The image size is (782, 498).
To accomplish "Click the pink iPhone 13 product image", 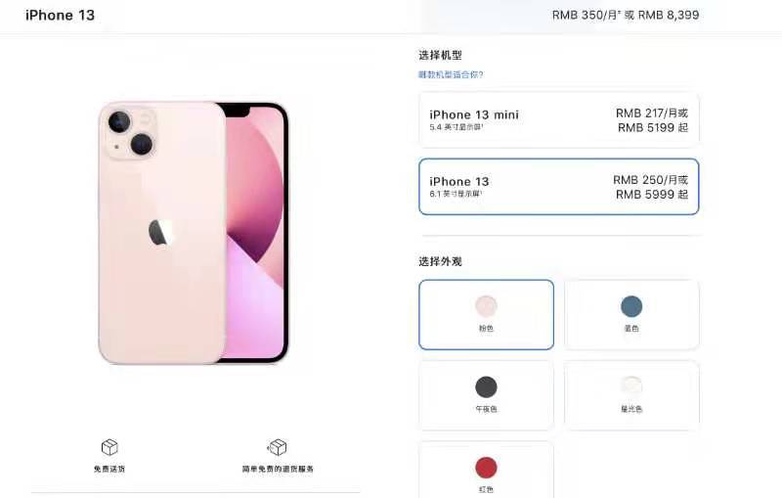I will tap(194, 233).
